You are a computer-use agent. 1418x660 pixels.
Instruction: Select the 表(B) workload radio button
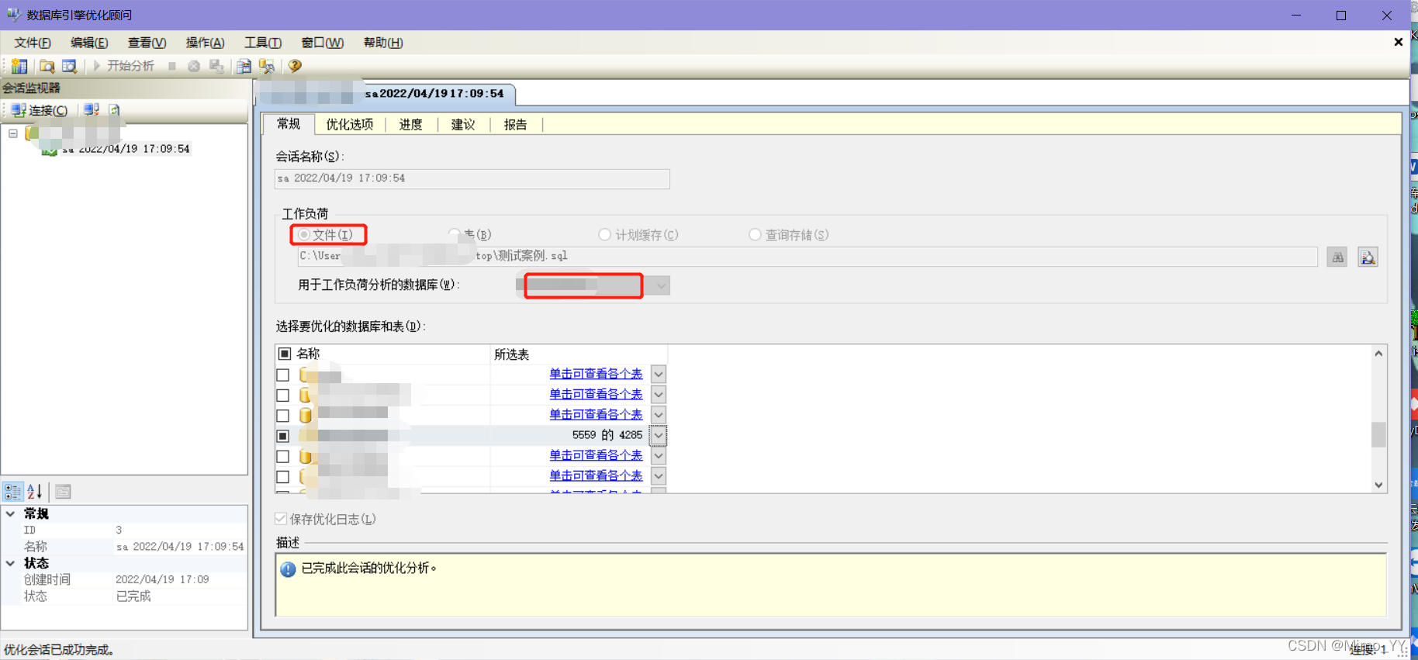(x=454, y=234)
